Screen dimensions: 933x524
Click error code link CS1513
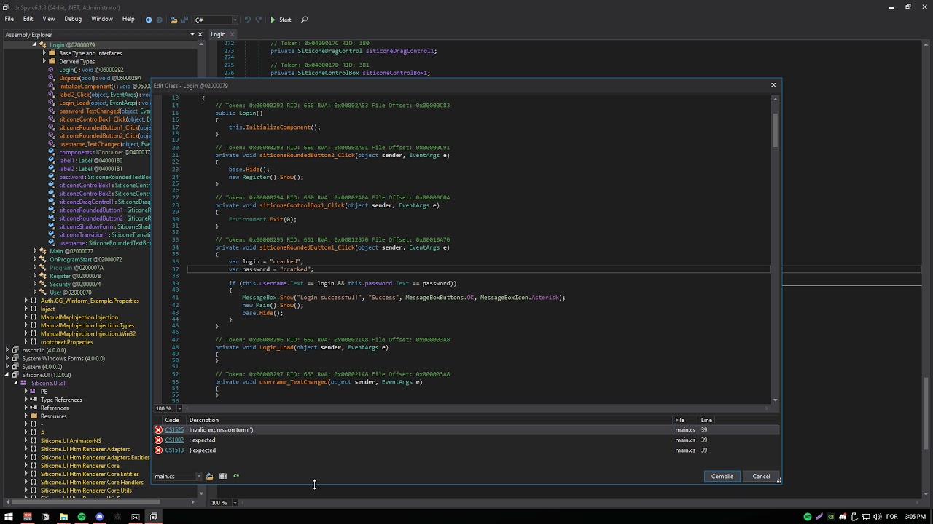point(174,450)
